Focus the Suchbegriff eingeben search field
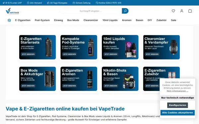The width and height of the screenshot is (199, 124). 91,11
